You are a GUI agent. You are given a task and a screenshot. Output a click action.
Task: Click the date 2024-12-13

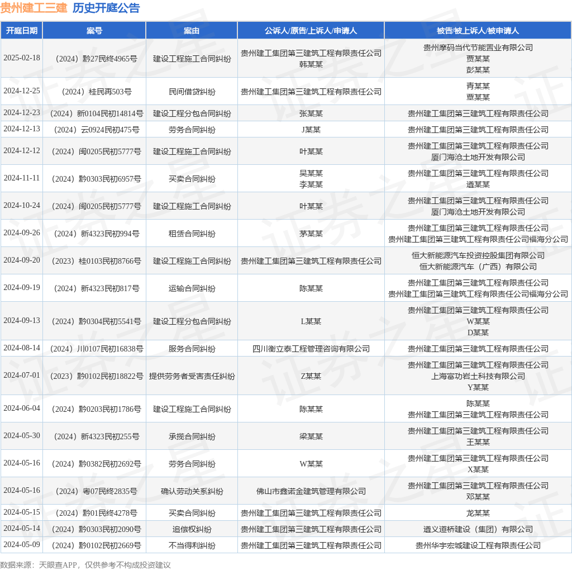pos(22,129)
